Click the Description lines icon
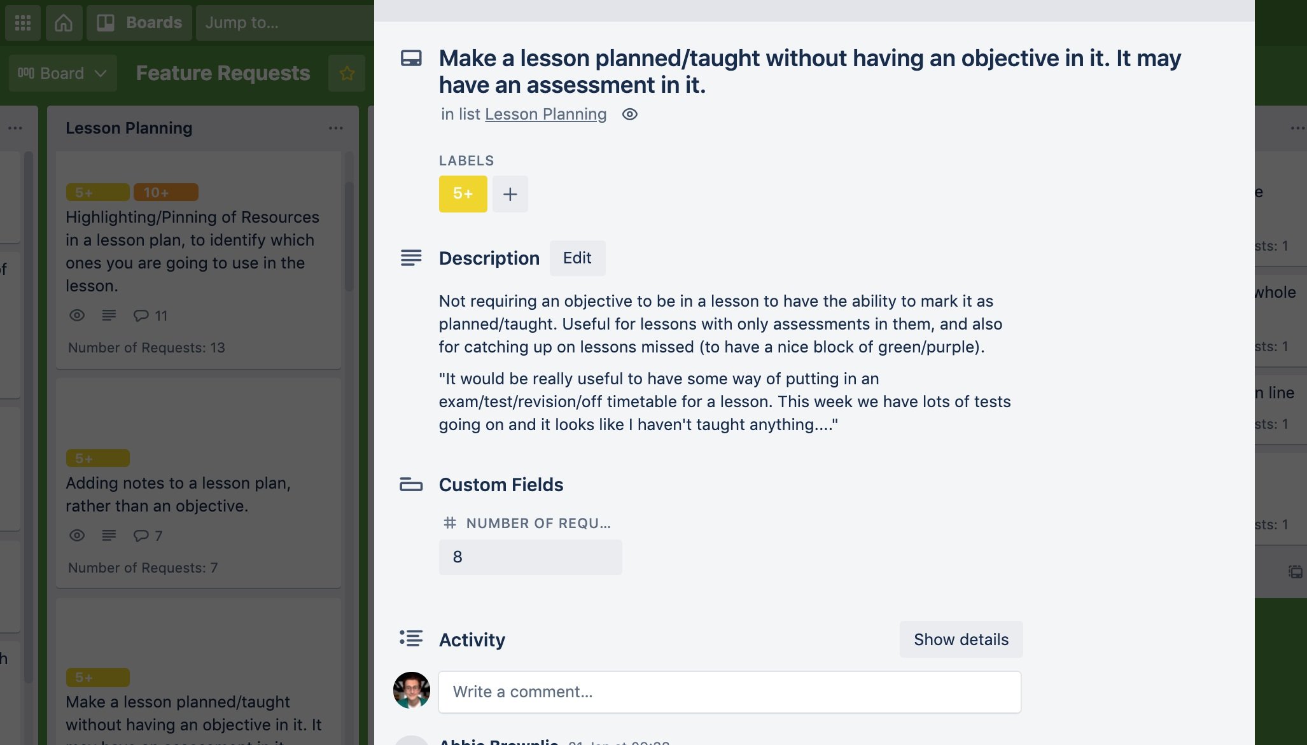Viewport: 1307px width, 745px height. (x=411, y=258)
